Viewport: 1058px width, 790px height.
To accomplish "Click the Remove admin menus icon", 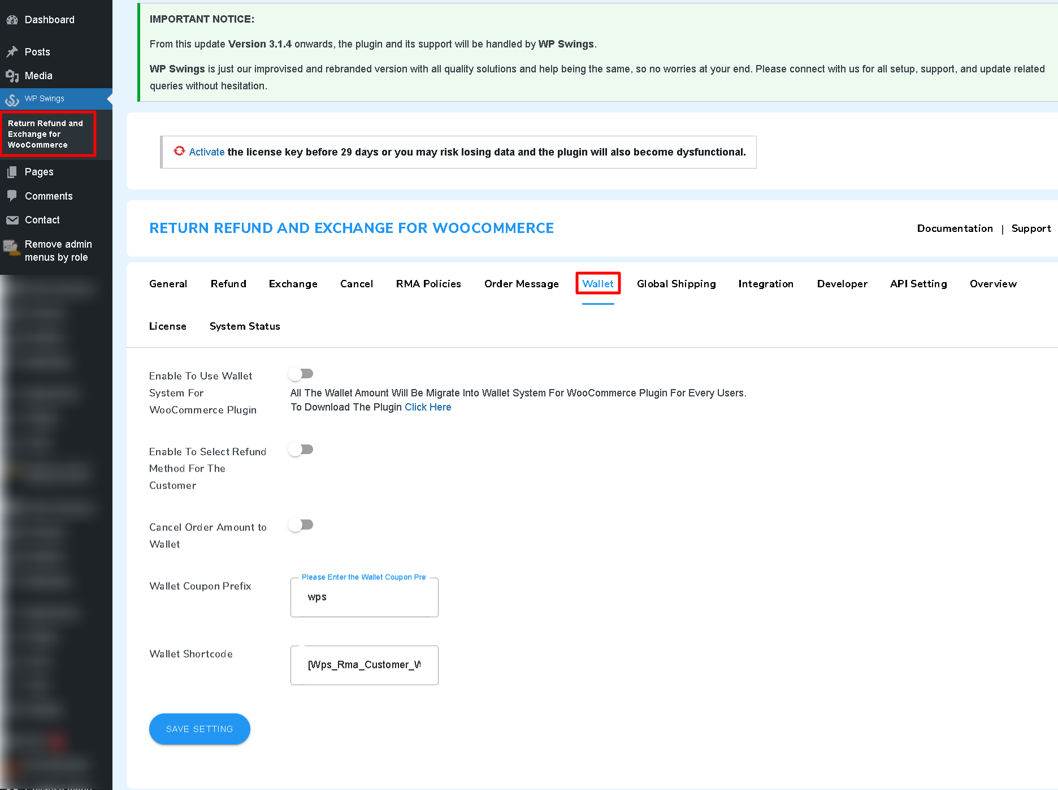I will 11,247.
